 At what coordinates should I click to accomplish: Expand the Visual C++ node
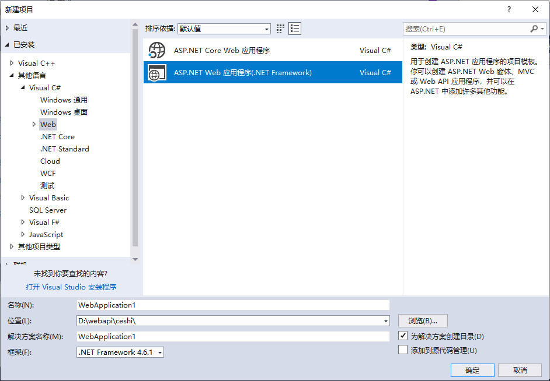[12, 63]
